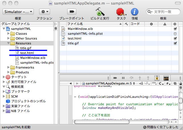Viewport: 183px width, 130px height.
Task: Expand the 実行可能ファイル group
Action: 4,82
